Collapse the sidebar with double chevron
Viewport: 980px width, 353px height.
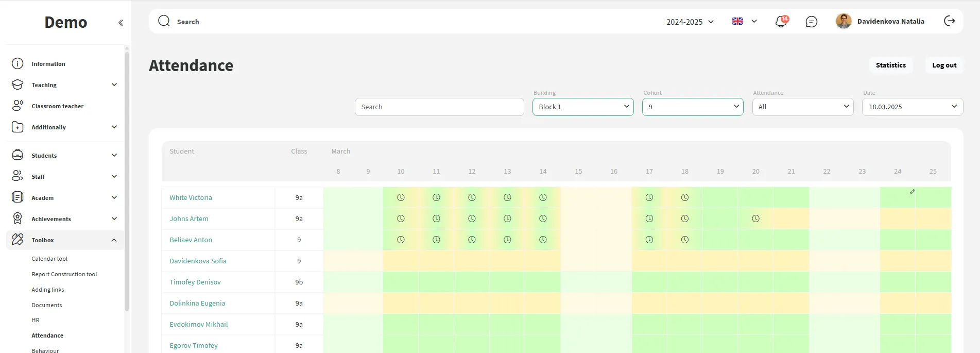tap(121, 23)
